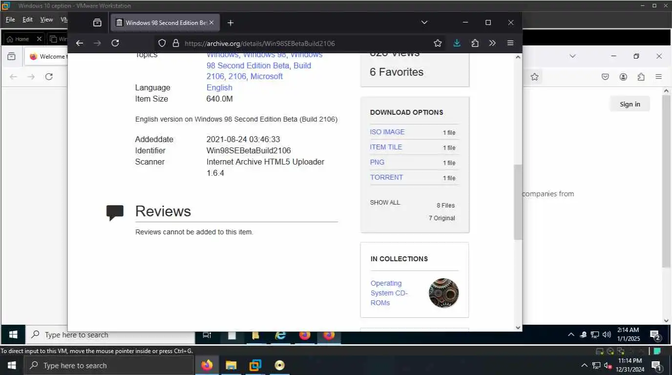672x375 pixels.
Task: Select the Windows 98 Second Edition Beta tab
Action: [x=166, y=22]
